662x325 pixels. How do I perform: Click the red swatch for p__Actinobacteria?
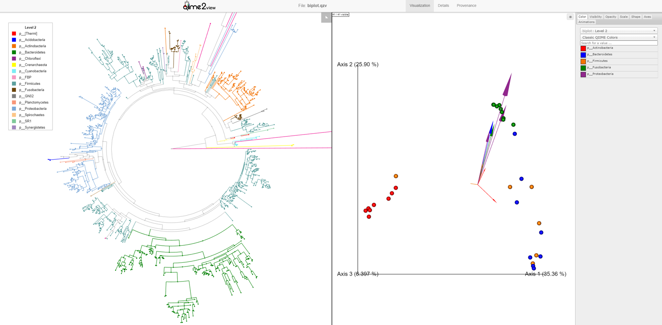583,48
